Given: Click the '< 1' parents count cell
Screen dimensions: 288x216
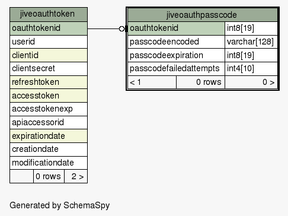Looking at the screenshot, I should tap(152, 82).
